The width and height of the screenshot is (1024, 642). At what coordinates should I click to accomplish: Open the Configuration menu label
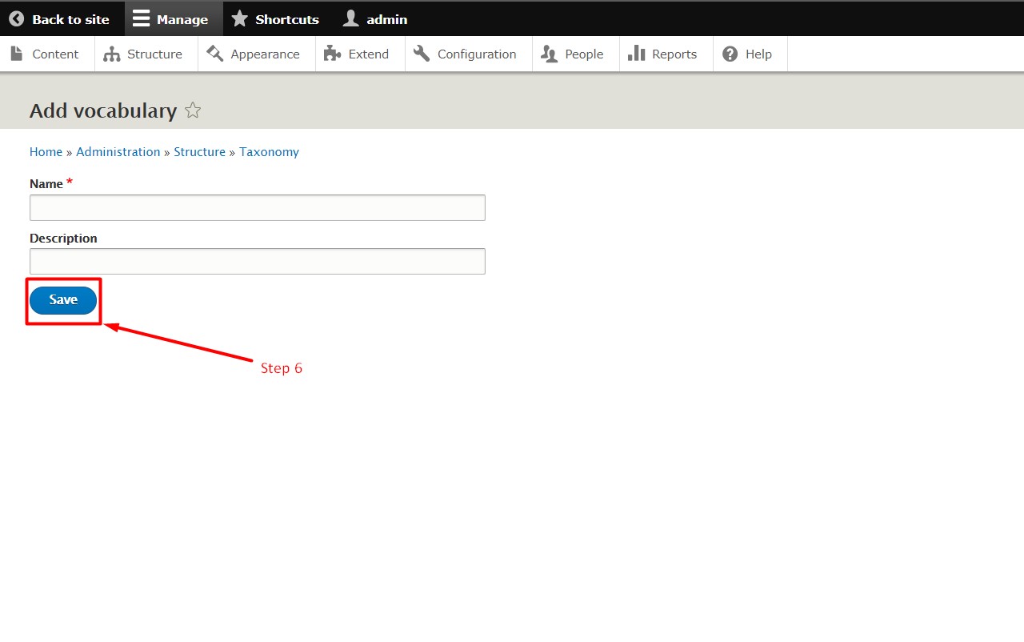477,54
